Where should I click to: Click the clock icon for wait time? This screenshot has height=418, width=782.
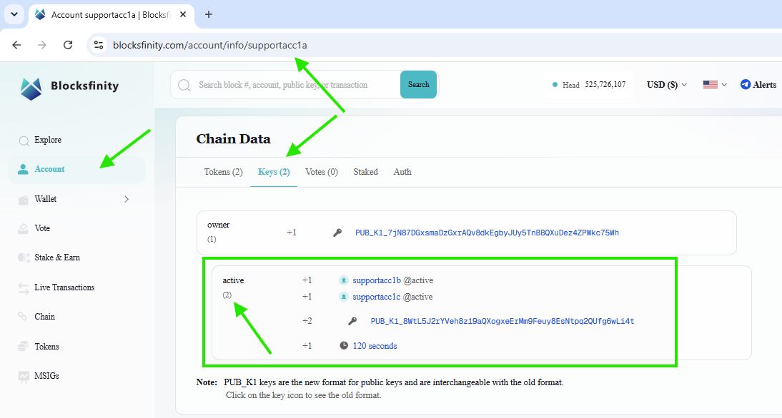[344, 345]
